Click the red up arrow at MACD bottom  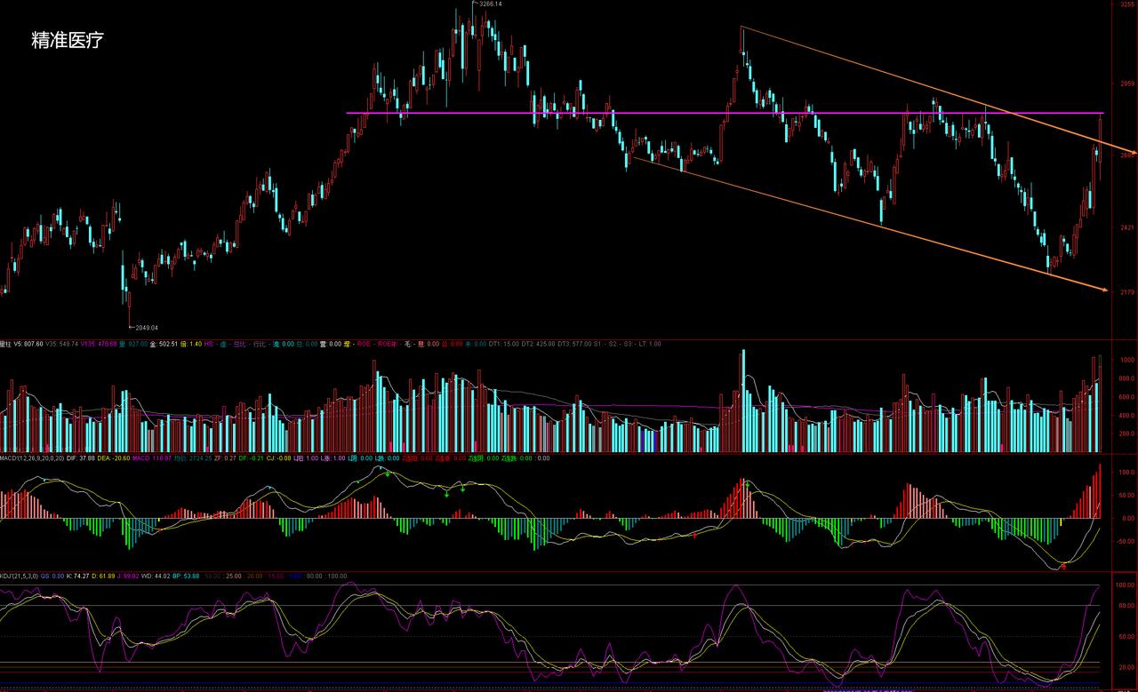(1062, 565)
